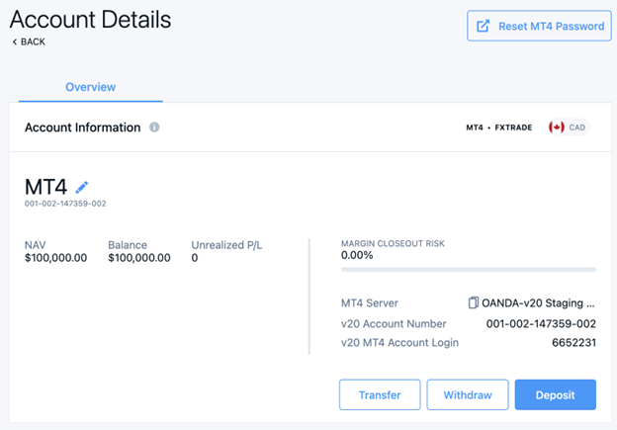Click the Canadian flag CAD currency badge
The image size is (617, 430).
point(568,128)
